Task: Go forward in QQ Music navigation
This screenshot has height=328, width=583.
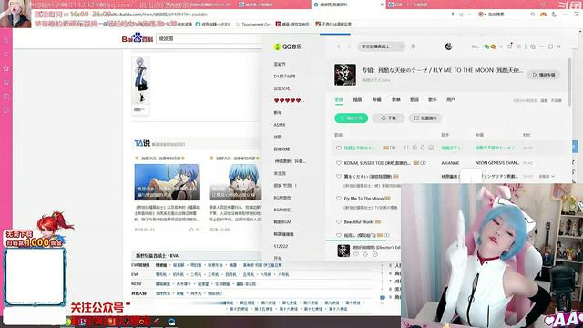Action: [x=349, y=46]
